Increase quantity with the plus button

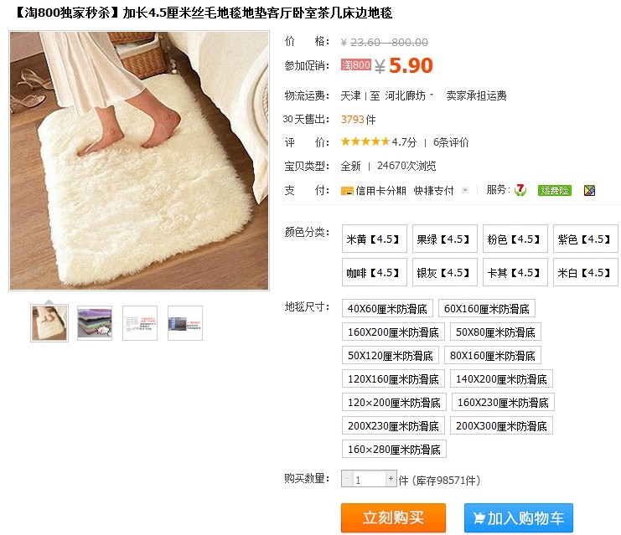(x=391, y=479)
